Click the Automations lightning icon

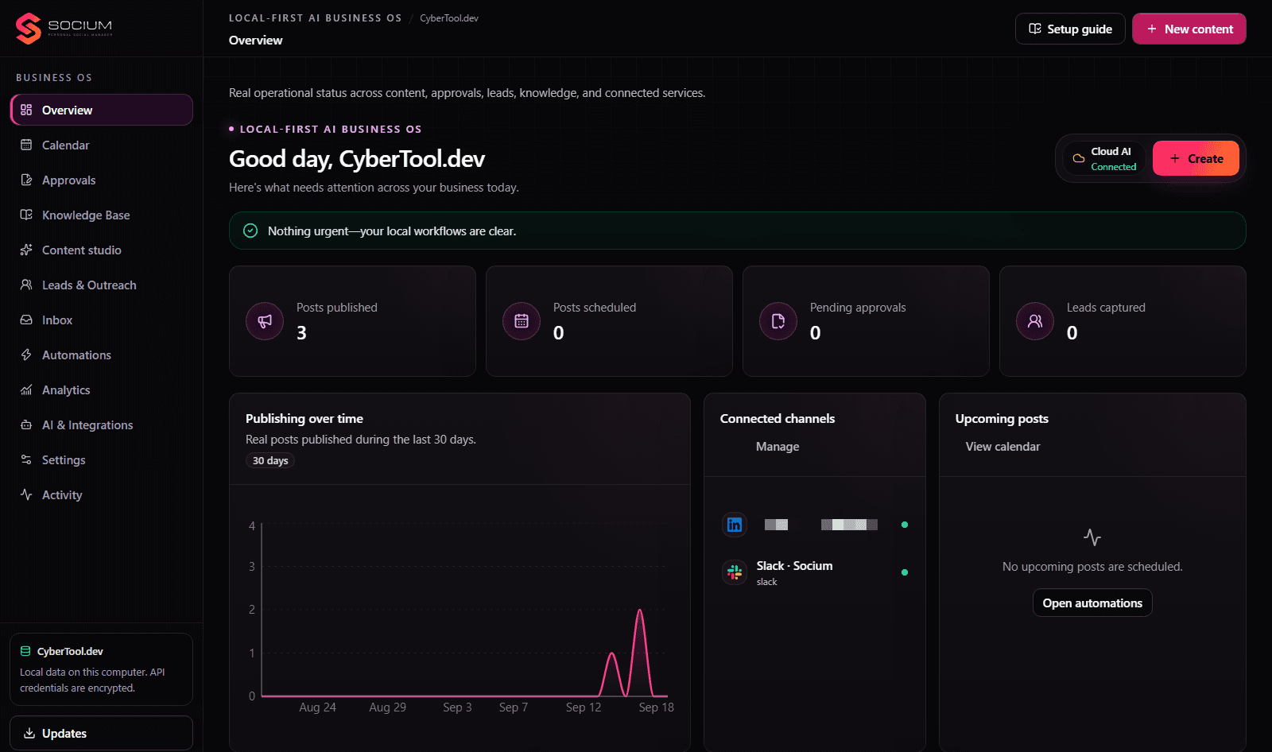pyautogui.click(x=26, y=355)
